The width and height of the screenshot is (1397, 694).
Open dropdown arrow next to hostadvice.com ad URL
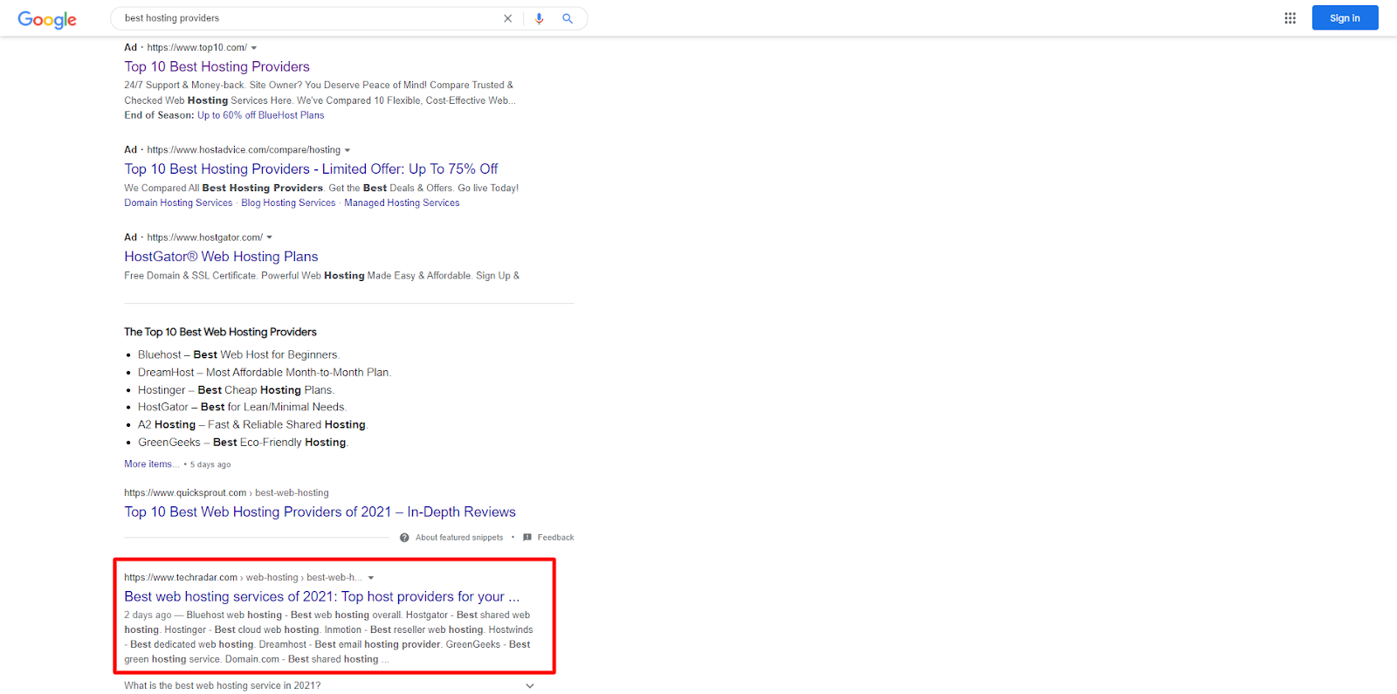click(x=348, y=150)
